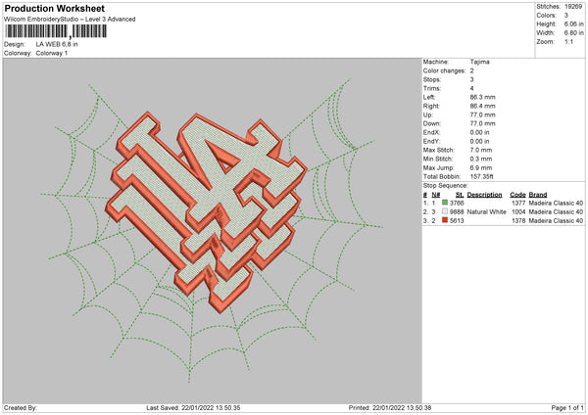
Task: Click the stitch count '19269'
Action: point(573,7)
